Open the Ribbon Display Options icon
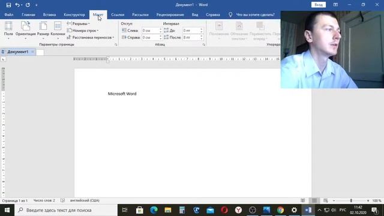This screenshot has width=384, height=216. (x=335, y=5)
